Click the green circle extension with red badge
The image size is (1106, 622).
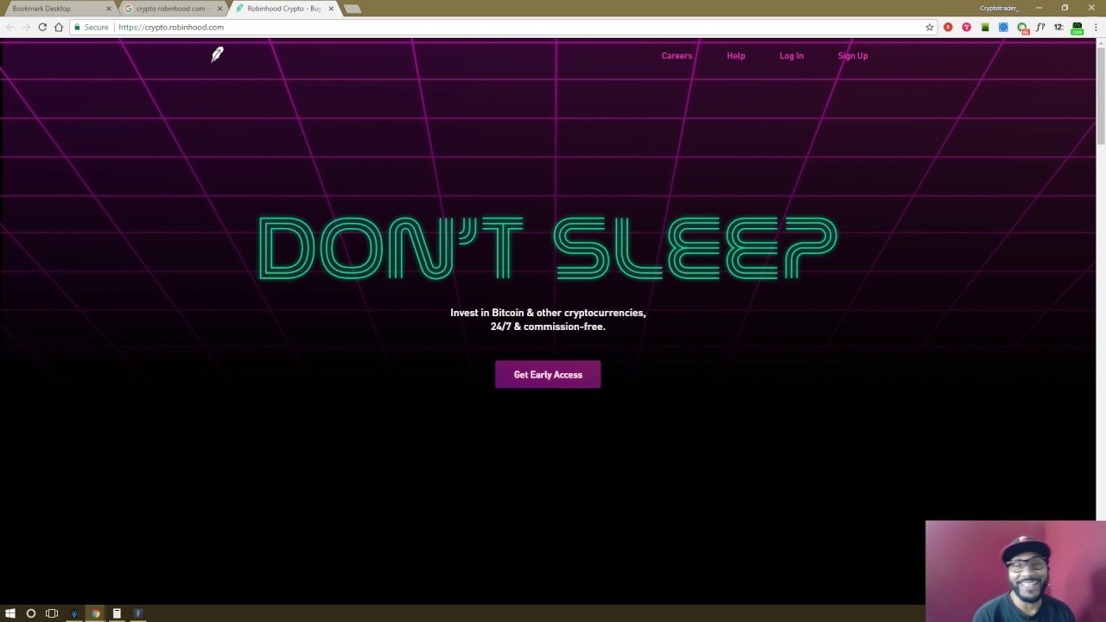(1022, 29)
